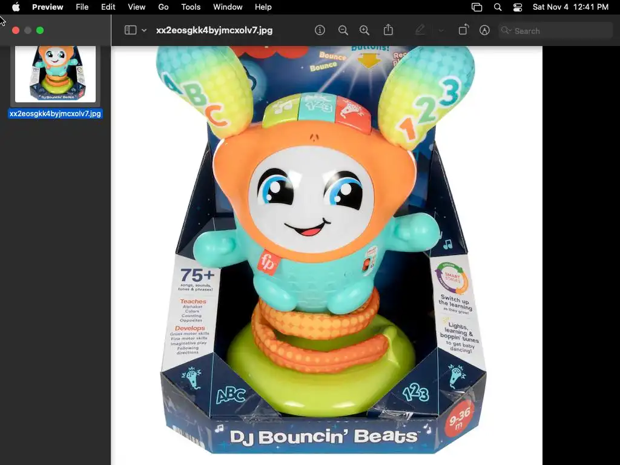Toggle the sidebar view button
620x465 pixels.
131,30
